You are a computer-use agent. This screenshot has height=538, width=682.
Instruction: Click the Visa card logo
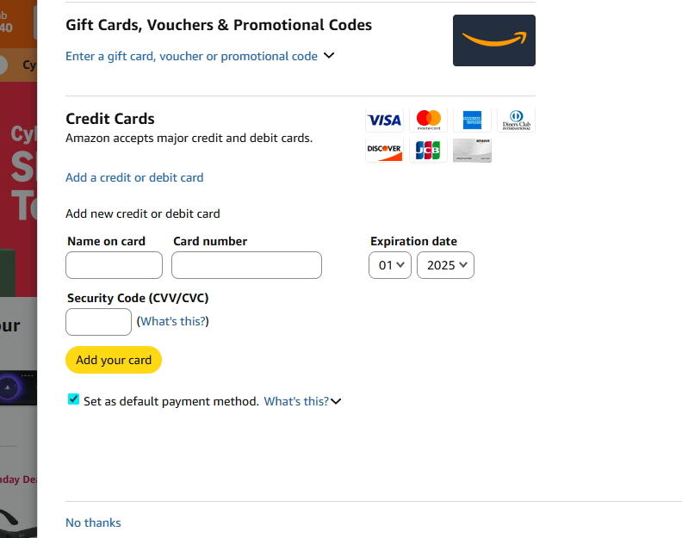tap(384, 121)
